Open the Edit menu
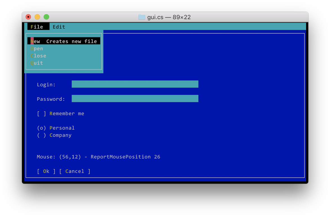 click(x=59, y=27)
